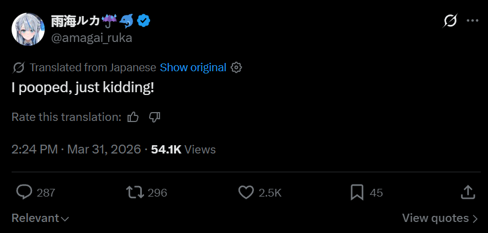Open the three-dot more options menu
The width and height of the screenshot is (488, 233).
point(473,21)
